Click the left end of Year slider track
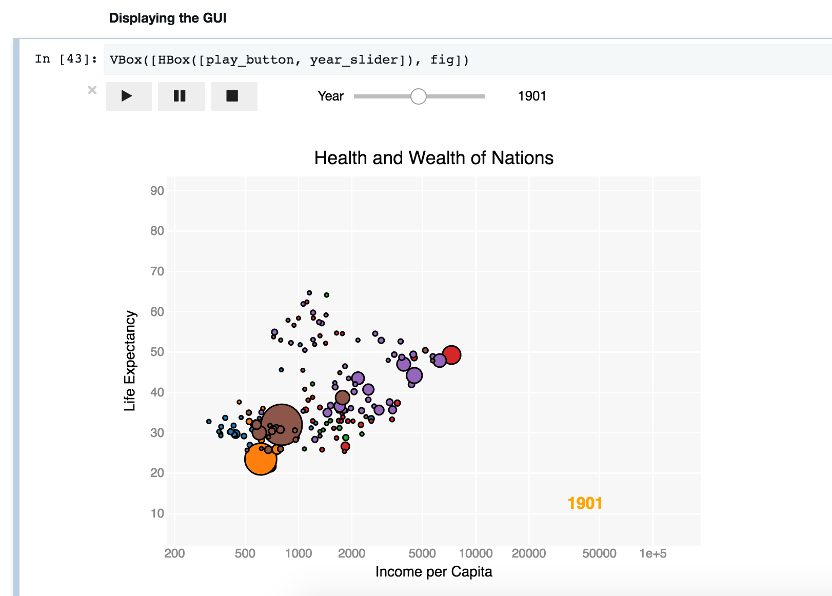This screenshot has width=832, height=596. pos(356,96)
